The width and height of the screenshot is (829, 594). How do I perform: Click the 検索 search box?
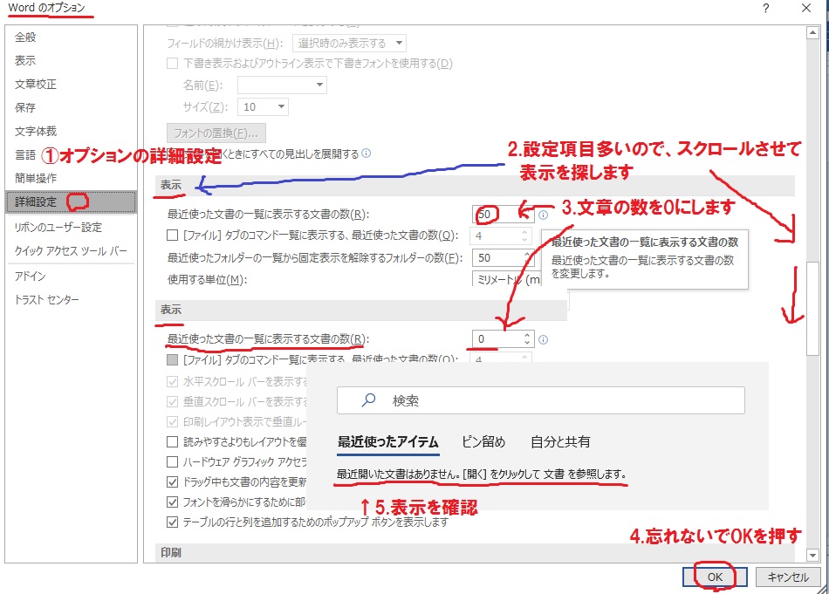point(541,400)
